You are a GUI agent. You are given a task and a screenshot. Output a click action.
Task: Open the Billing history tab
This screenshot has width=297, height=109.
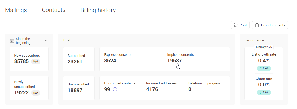tap(98, 10)
